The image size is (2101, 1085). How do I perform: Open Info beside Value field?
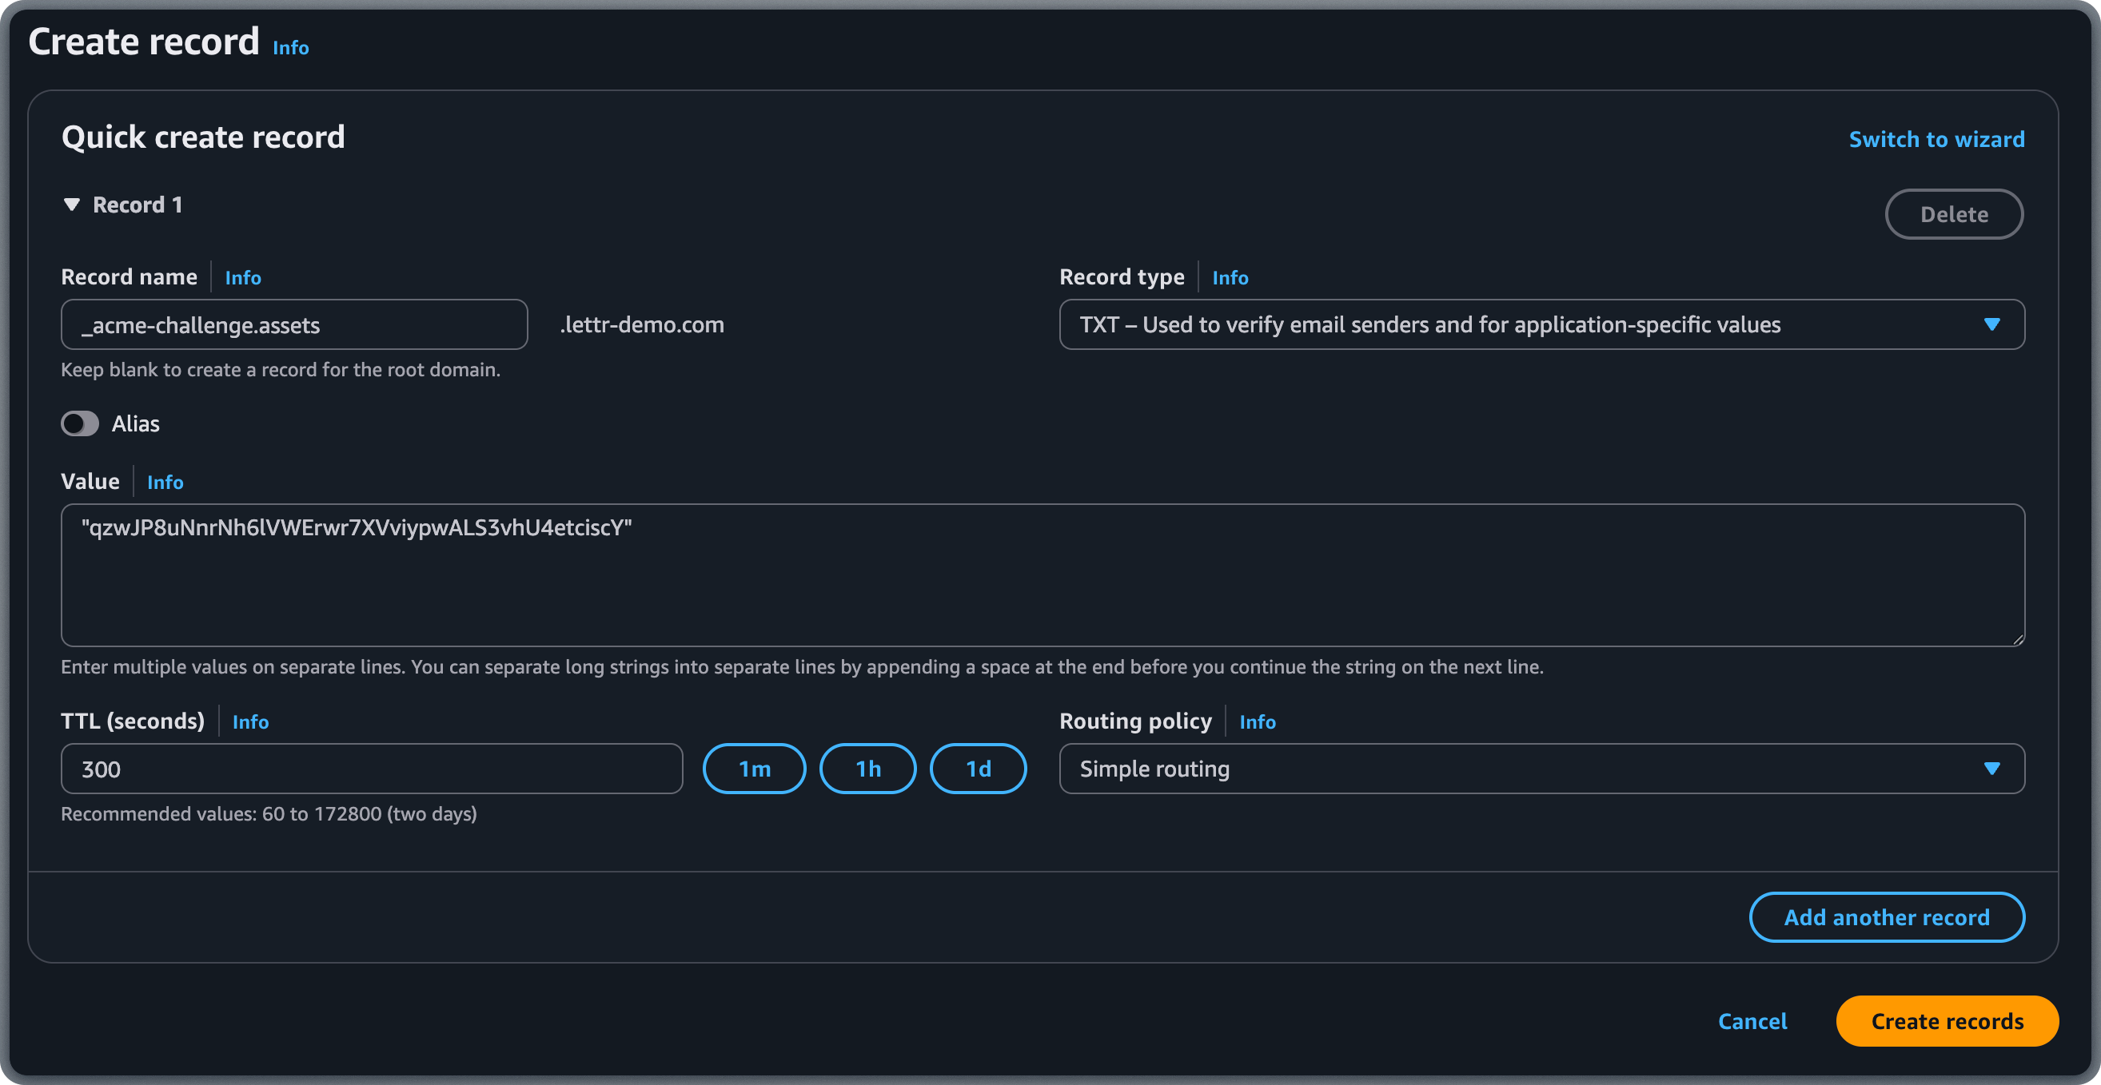coord(165,482)
